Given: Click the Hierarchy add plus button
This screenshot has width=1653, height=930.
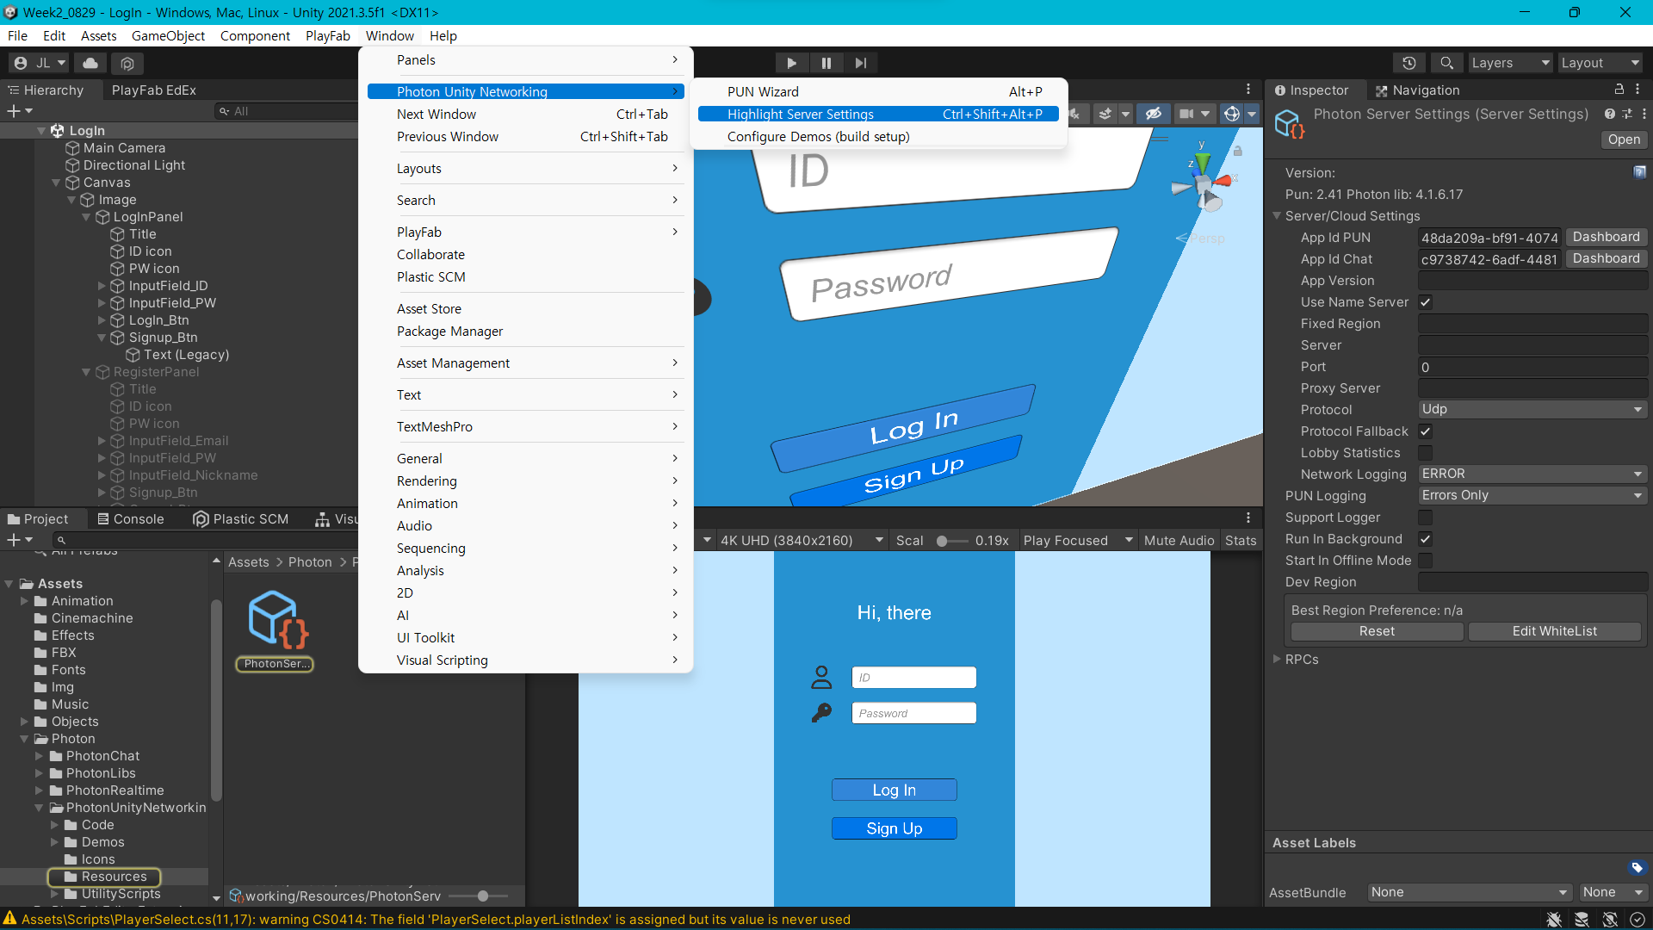Looking at the screenshot, I should point(13,111).
